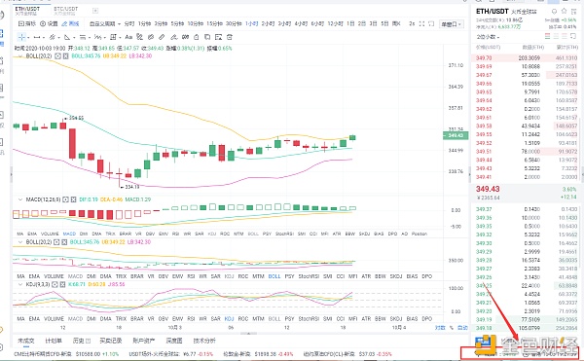This screenshot has width=584, height=361.
Task: Select RSI in the MACD pane indicator row
Action: [175, 235]
